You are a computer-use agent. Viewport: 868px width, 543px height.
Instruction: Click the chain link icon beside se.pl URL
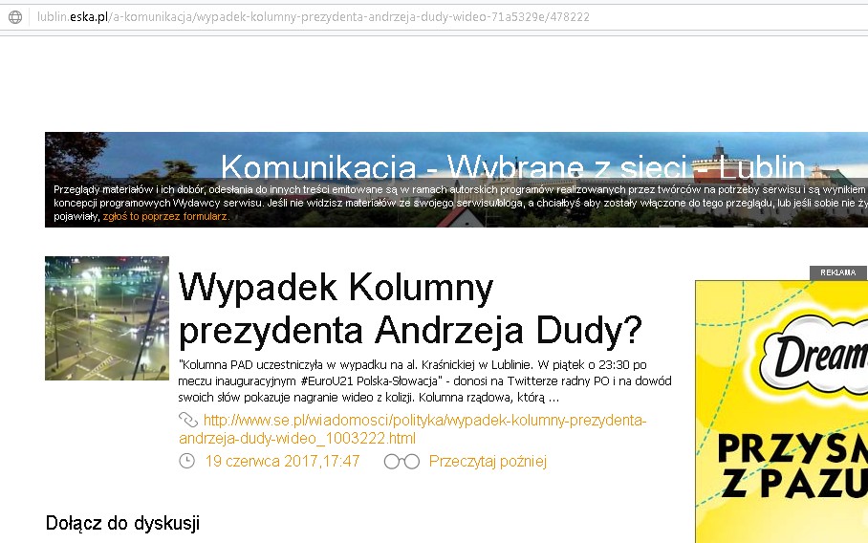click(x=188, y=420)
